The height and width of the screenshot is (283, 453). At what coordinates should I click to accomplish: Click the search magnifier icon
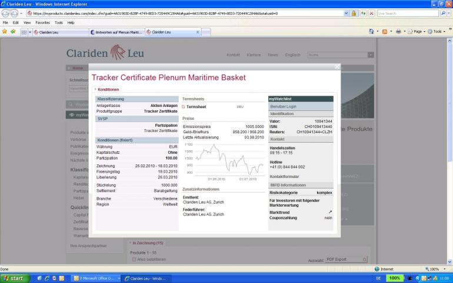[443, 14]
